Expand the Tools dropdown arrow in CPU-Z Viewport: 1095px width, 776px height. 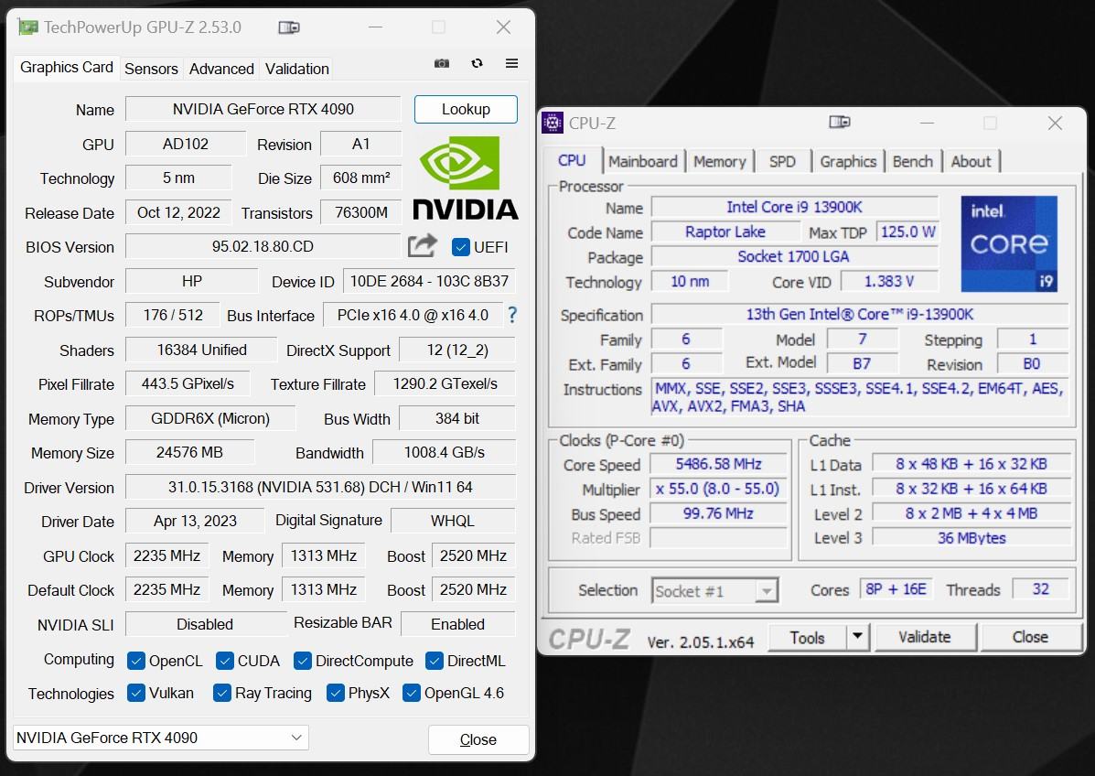(857, 637)
